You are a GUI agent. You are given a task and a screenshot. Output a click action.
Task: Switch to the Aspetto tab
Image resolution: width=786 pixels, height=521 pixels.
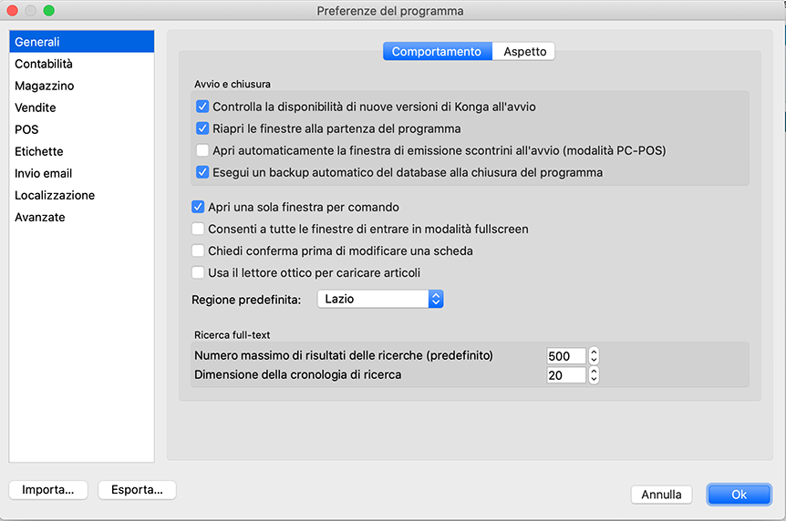524,52
